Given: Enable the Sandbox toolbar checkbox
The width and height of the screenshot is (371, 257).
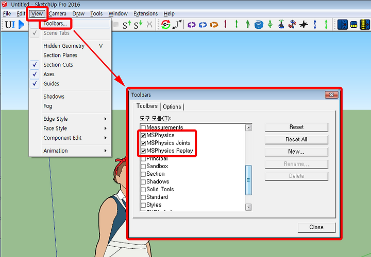Looking at the screenshot, I should (143, 167).
